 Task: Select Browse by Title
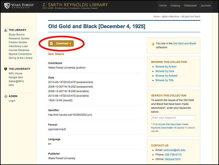[165, 80]
